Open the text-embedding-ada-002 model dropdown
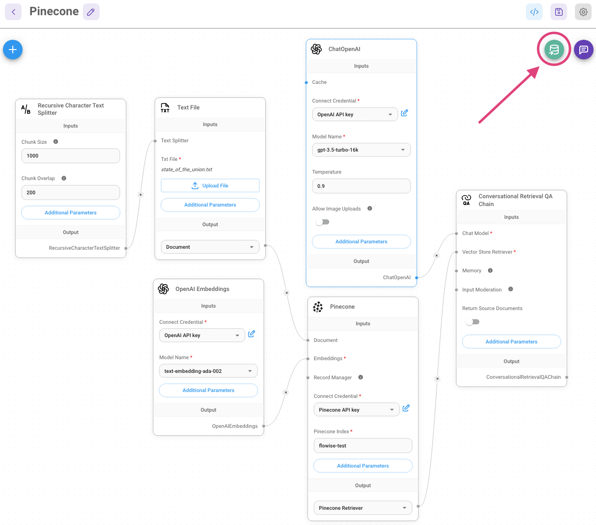 (x=208, y=371)
